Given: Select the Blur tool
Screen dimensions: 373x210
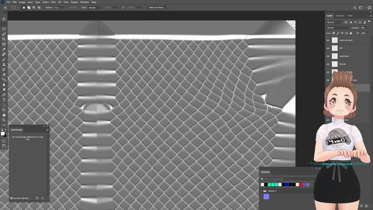Looking at the screenshot, I should point(4,85).
